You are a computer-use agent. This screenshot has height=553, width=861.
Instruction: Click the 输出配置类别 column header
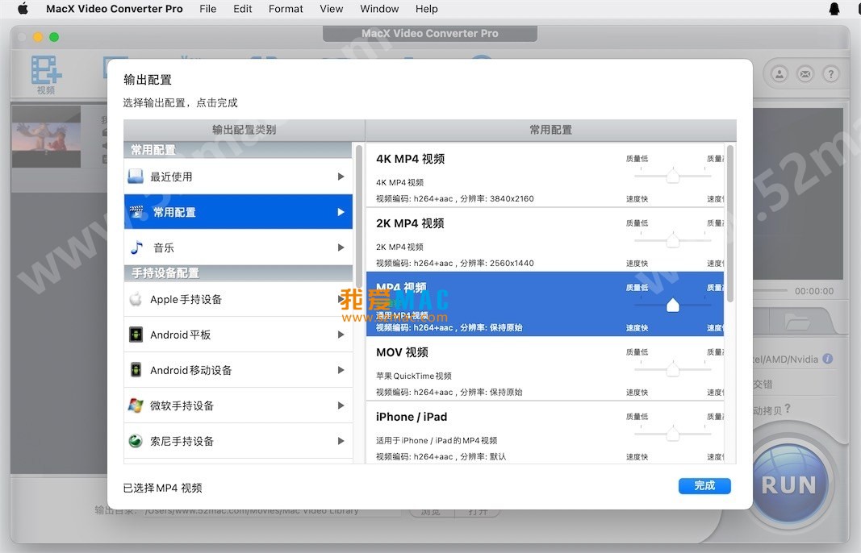pos(245,130)
